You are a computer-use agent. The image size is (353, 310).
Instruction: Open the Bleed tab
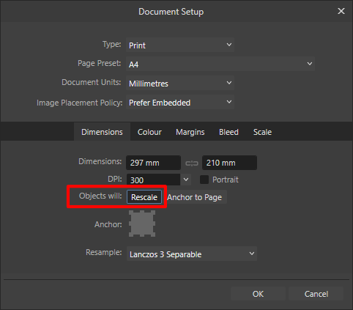(x=228, y=132)
